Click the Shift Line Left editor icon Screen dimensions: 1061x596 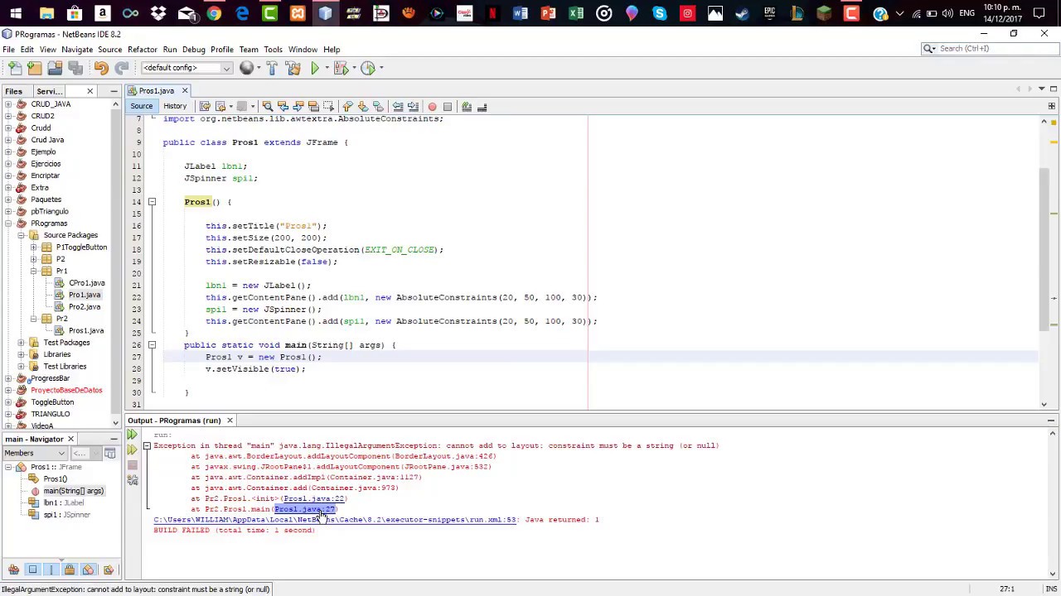click(x=398, y=107)
